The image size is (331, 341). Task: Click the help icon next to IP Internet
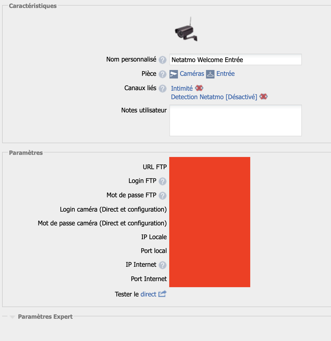coord(163,265)
